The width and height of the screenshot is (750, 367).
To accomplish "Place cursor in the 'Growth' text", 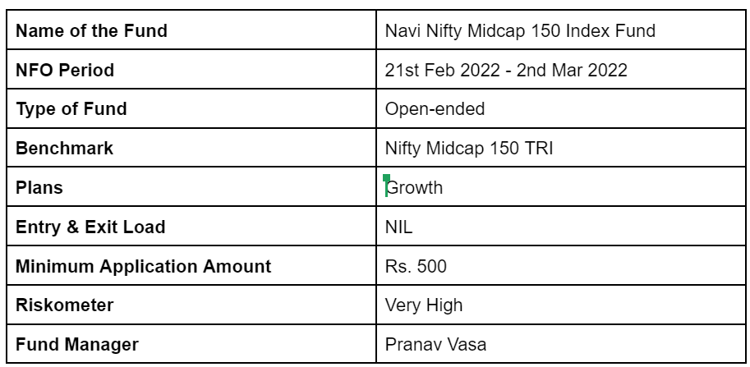I will pos(414,187).
